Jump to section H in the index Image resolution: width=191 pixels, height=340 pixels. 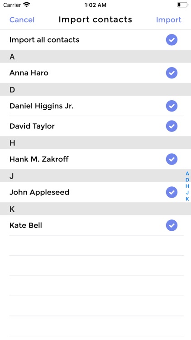[x=187, y=186]
